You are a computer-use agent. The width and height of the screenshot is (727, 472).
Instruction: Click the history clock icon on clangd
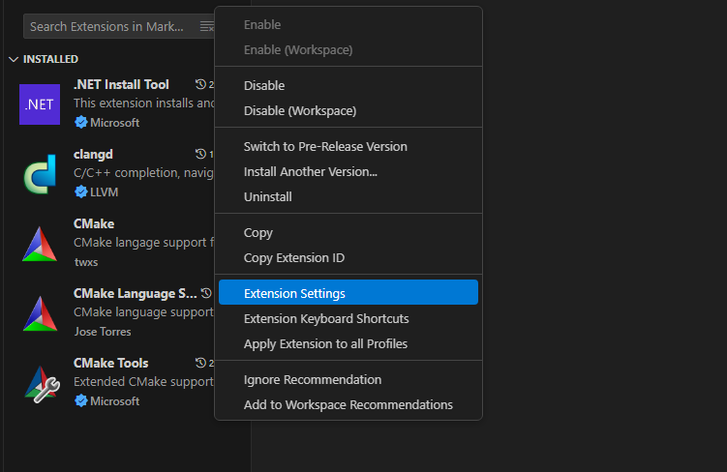click(200, 154)
